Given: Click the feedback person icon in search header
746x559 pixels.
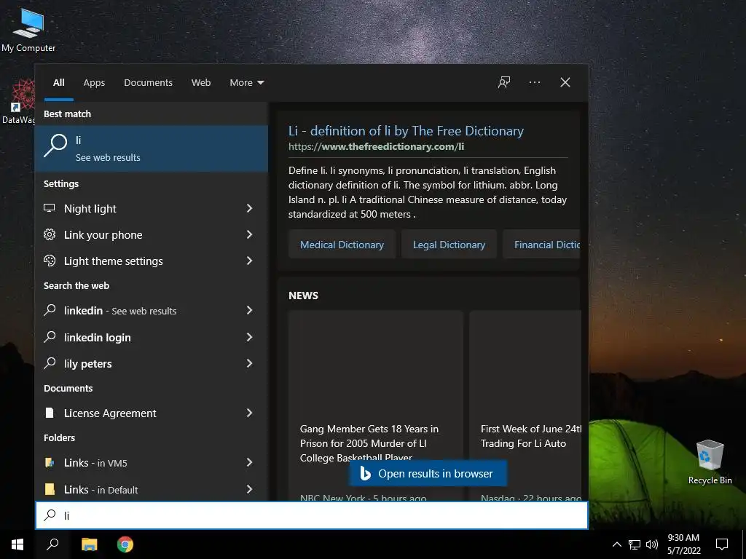Looking at the screenshot, I should [504, 82].
